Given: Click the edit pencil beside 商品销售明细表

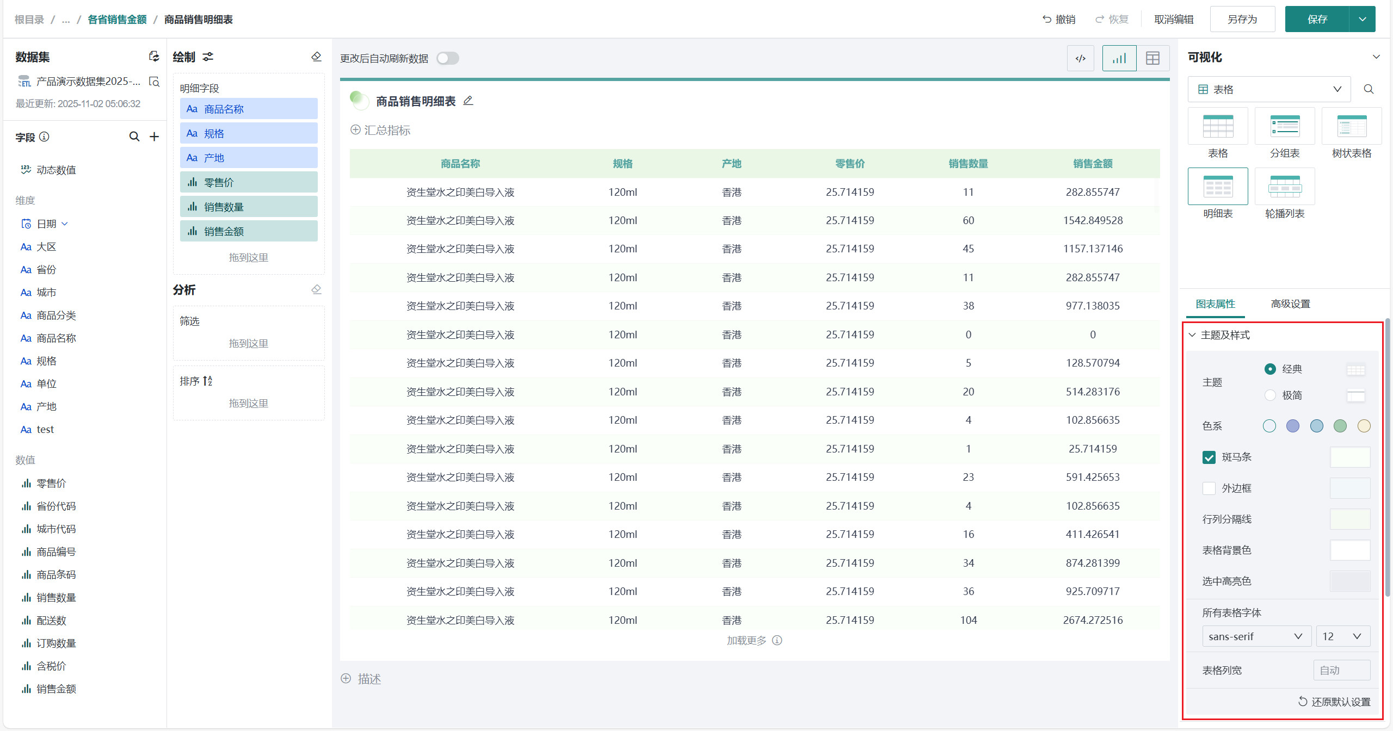Looking at the screenshot, I should coord(468,101).
